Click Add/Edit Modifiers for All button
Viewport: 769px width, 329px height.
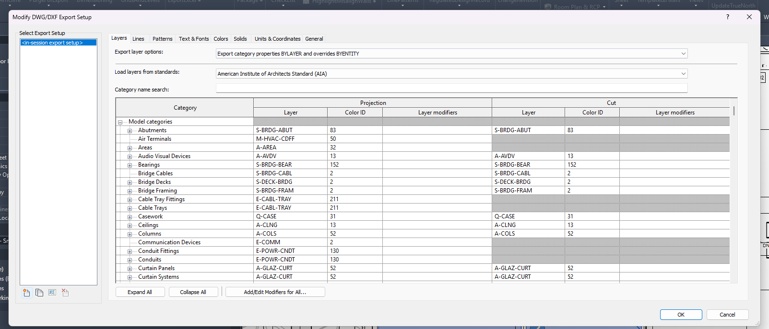coord(275,292)
